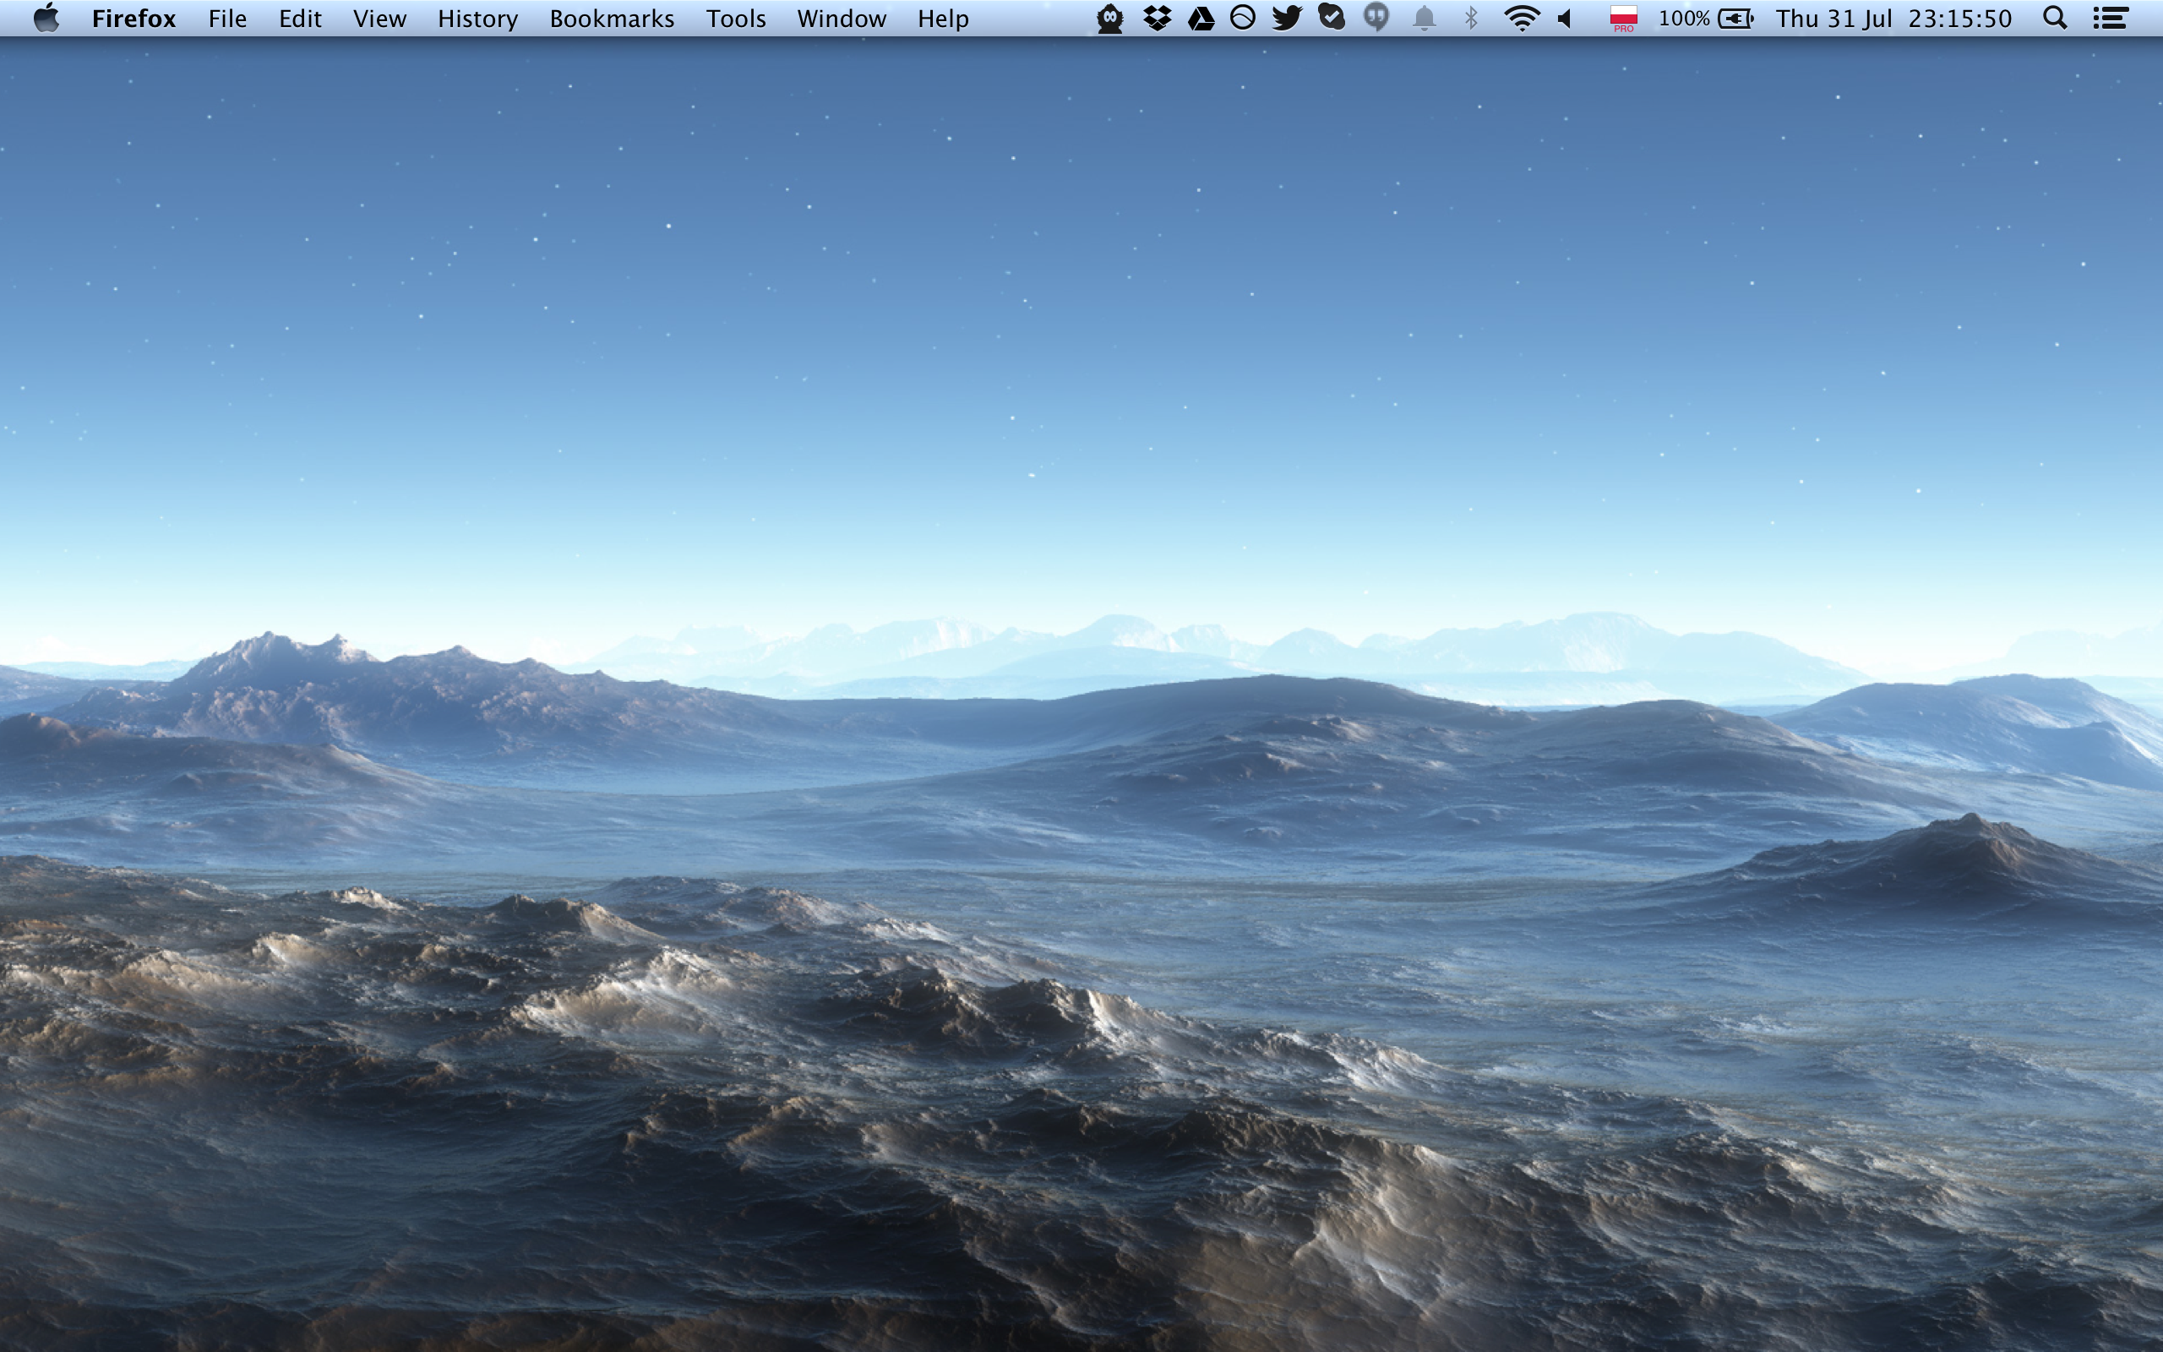Click the date and time clock

point(1893,18)
